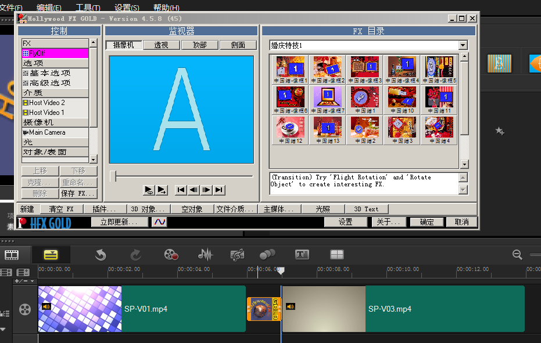Toggle the 侧面 side view button
Viewport: 541px width, 343px height.
(x=238, y=45)
